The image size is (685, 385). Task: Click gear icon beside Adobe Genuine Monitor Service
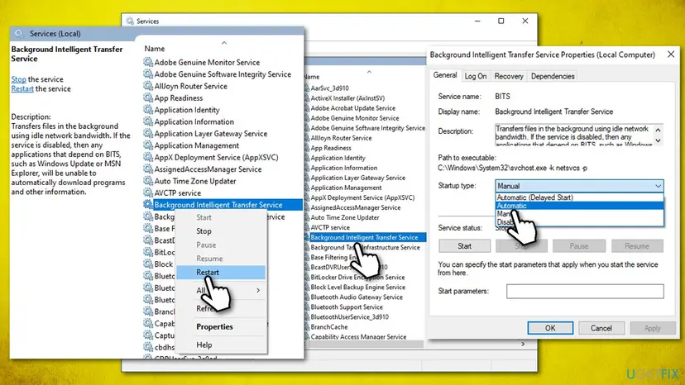pos(148,62)
